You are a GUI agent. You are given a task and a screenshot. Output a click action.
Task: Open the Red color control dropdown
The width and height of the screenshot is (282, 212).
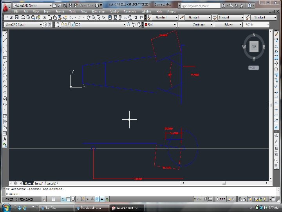(160, 24)
